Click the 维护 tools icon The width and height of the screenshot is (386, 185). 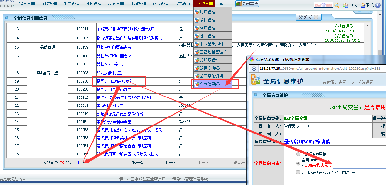click(x=301, y=17)
